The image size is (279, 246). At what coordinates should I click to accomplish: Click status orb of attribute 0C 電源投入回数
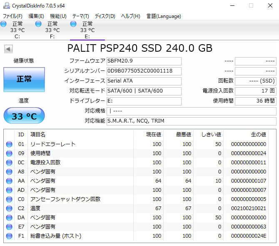point(9,163)
